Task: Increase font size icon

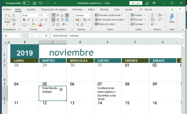Action: [42, 20]
